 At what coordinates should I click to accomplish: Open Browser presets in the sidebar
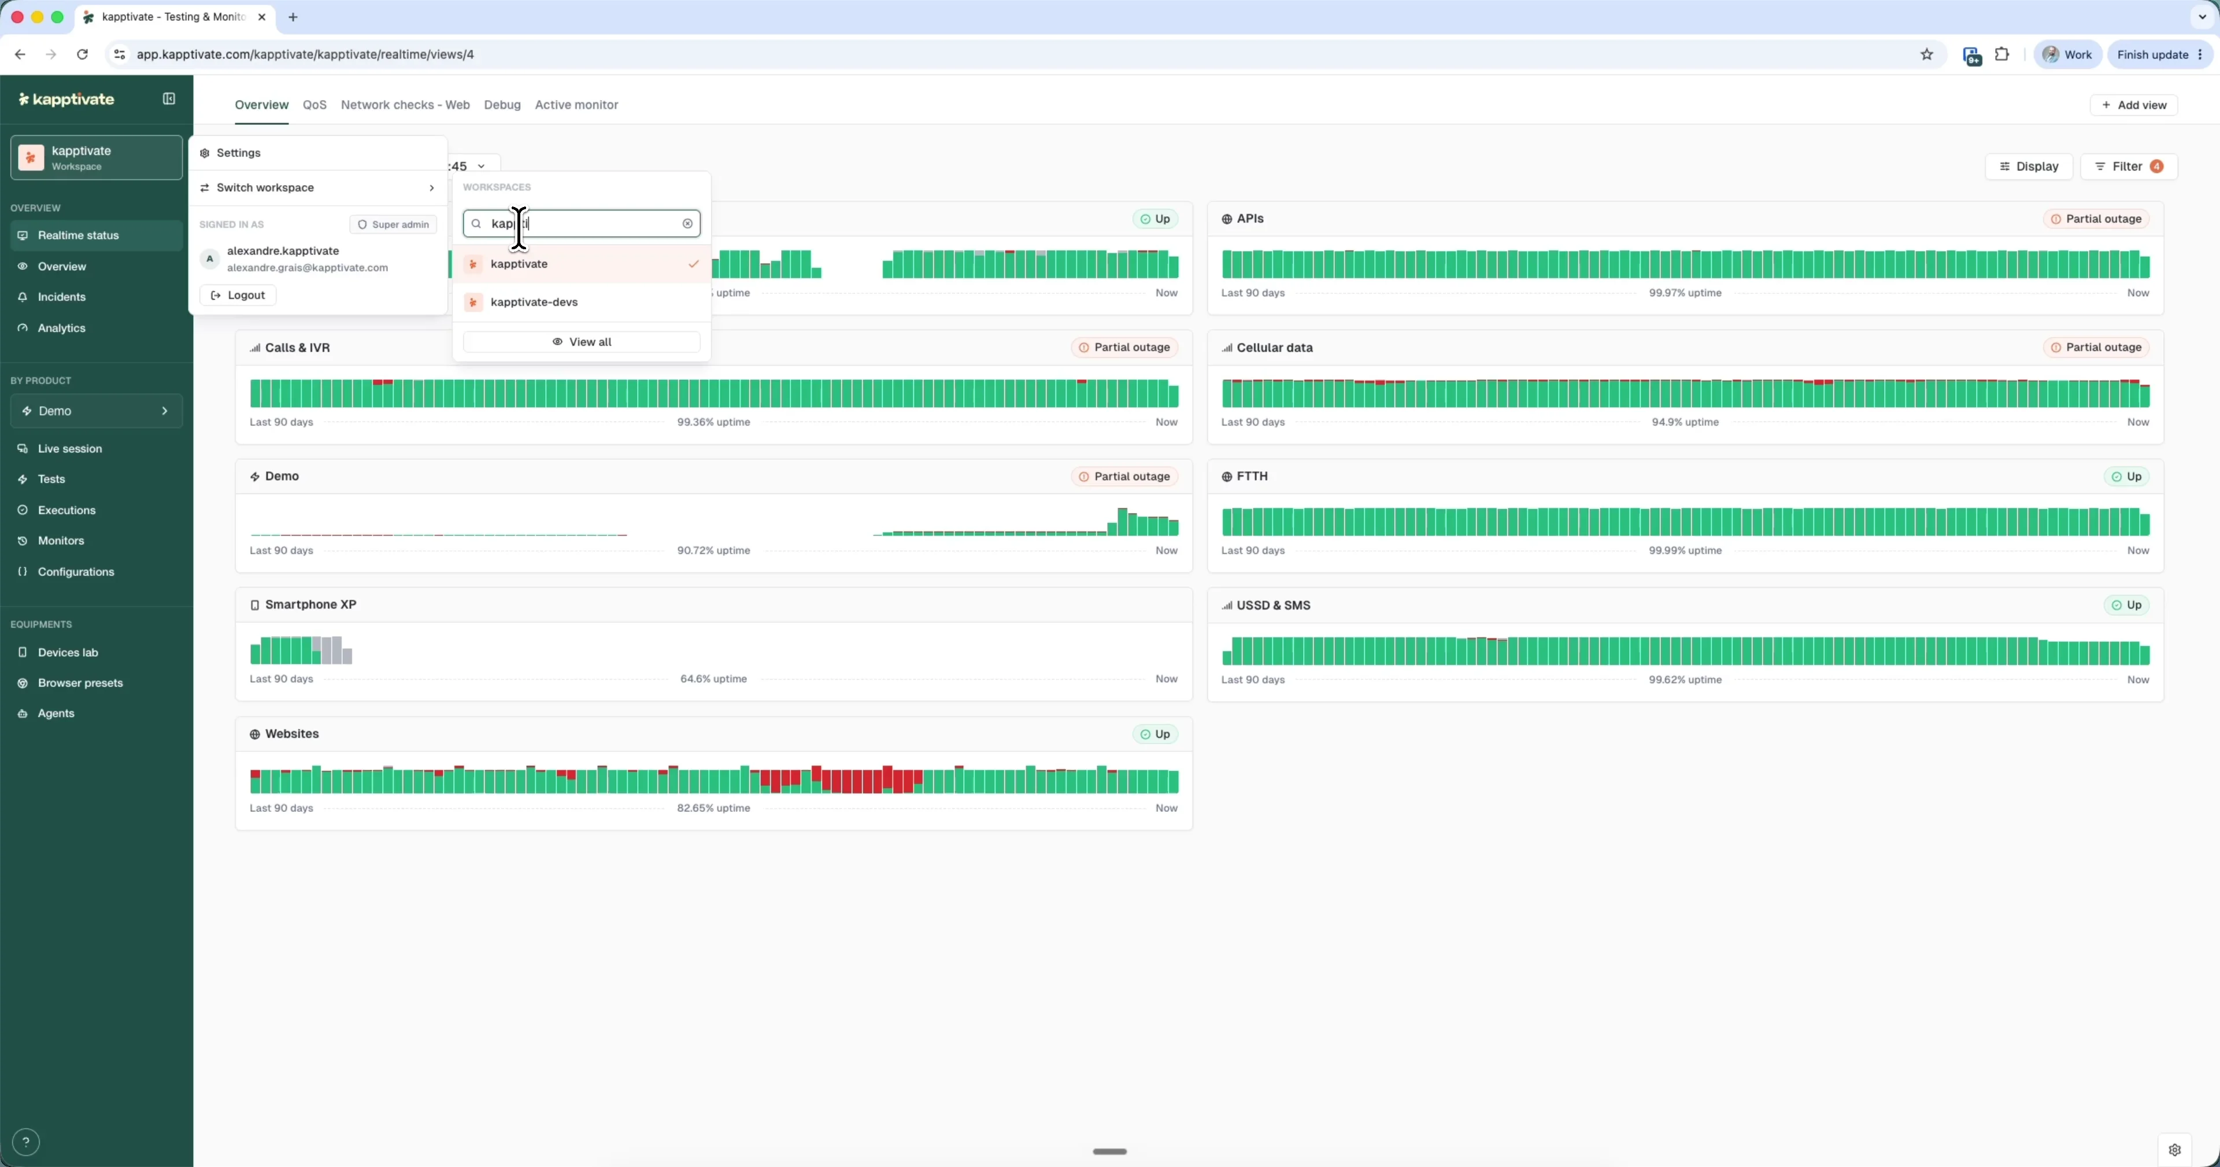97,684
